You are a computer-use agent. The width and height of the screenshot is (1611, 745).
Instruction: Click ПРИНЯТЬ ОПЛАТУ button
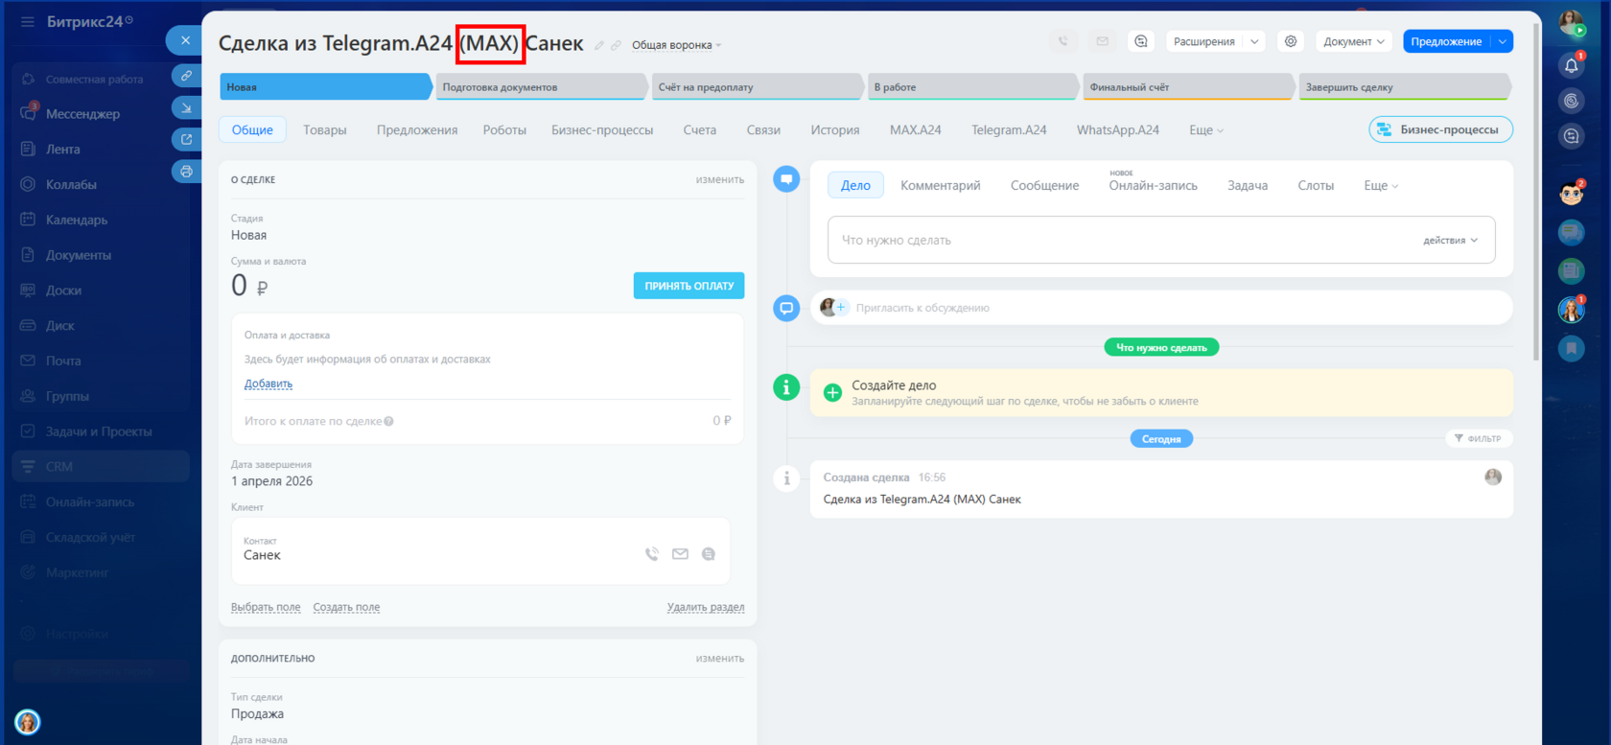pyautogui.click(x=689, y=286)
